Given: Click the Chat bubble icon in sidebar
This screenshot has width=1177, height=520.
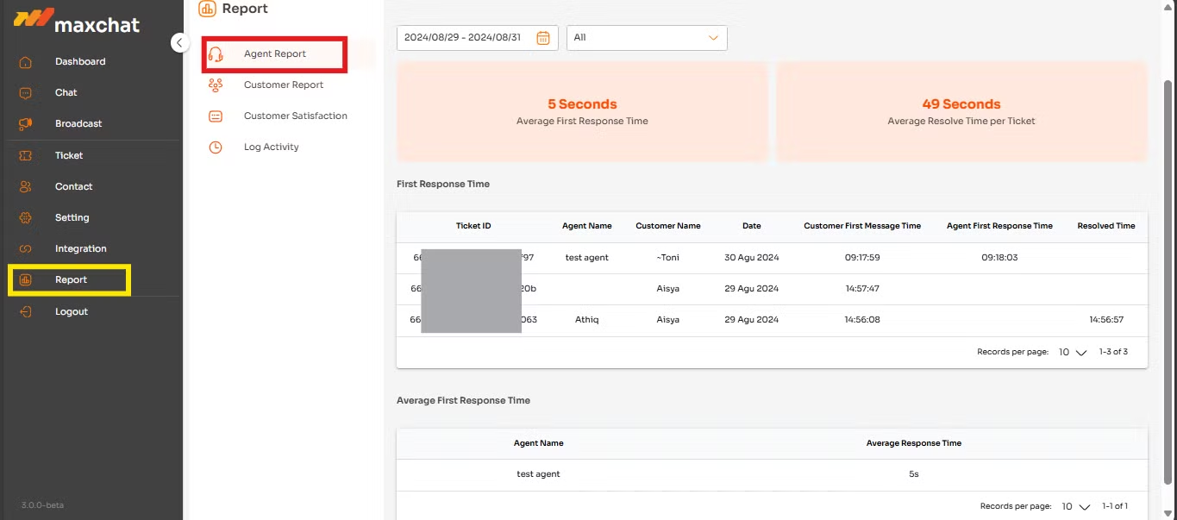Looking at the screenshot, I should (x=26, y=93).
